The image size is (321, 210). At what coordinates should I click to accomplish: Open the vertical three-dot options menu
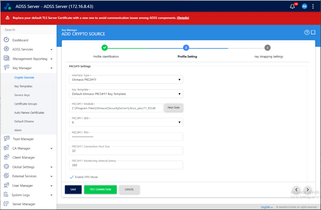point(313,6)
